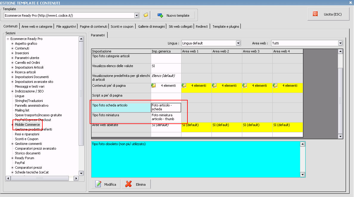Switch to the Sconti e coupon tab

tap(122, 27)
